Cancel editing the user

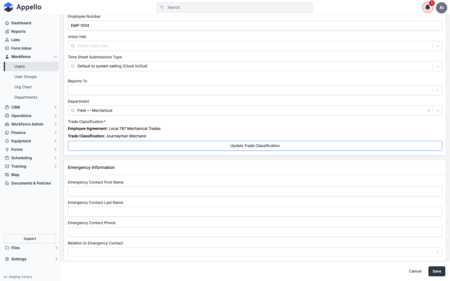[415, 271]
